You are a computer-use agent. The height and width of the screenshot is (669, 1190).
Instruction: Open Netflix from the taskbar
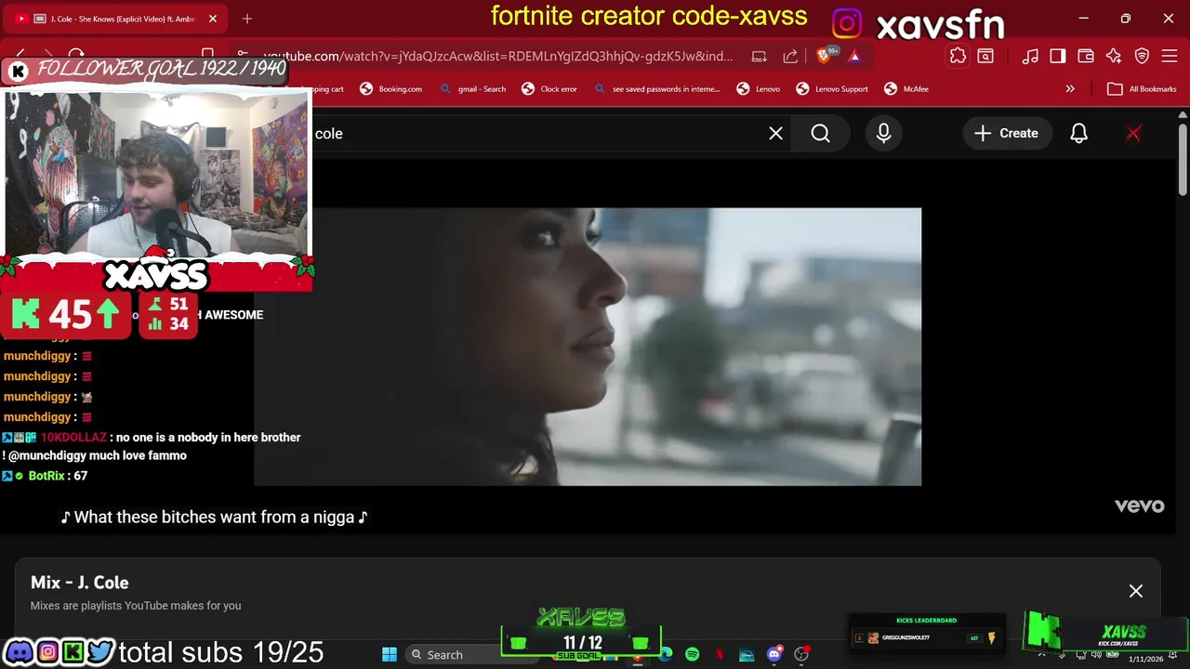pos(719,655)
